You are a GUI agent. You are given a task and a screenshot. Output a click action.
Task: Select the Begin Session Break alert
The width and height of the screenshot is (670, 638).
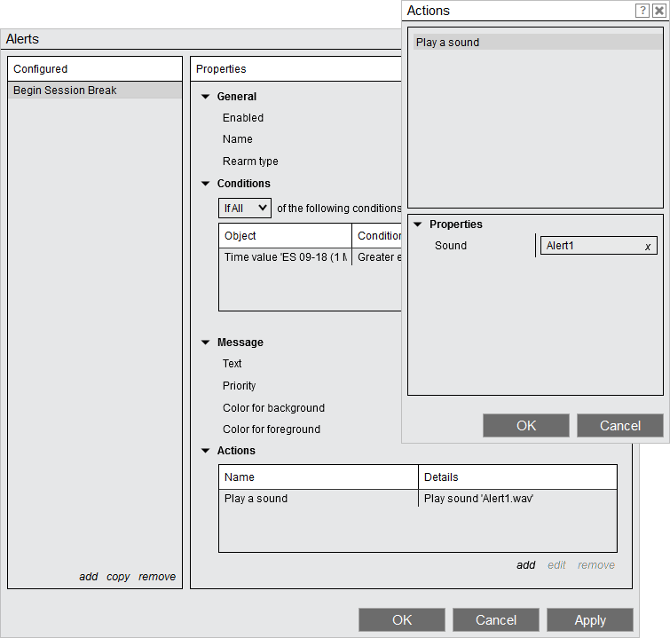pos(95,91)
